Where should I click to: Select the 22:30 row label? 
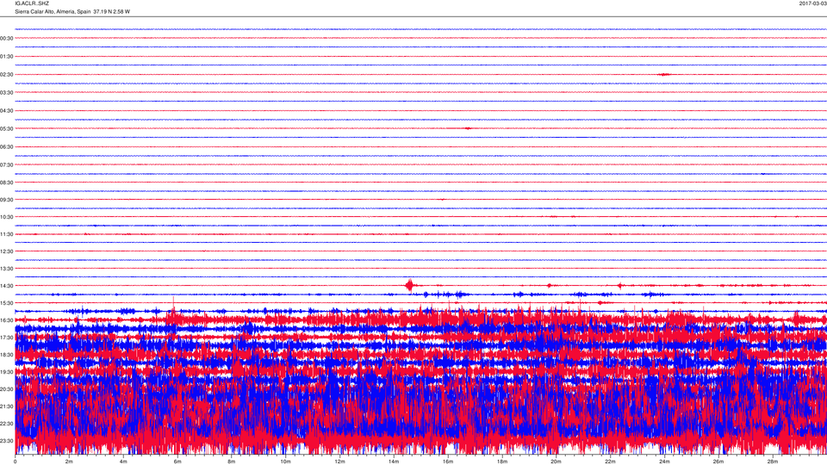[7, 424]
